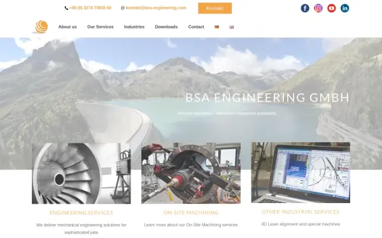The width and height of the screenshot is (382, 238).
Task: Open the About us menu
Action: [67, 27]
